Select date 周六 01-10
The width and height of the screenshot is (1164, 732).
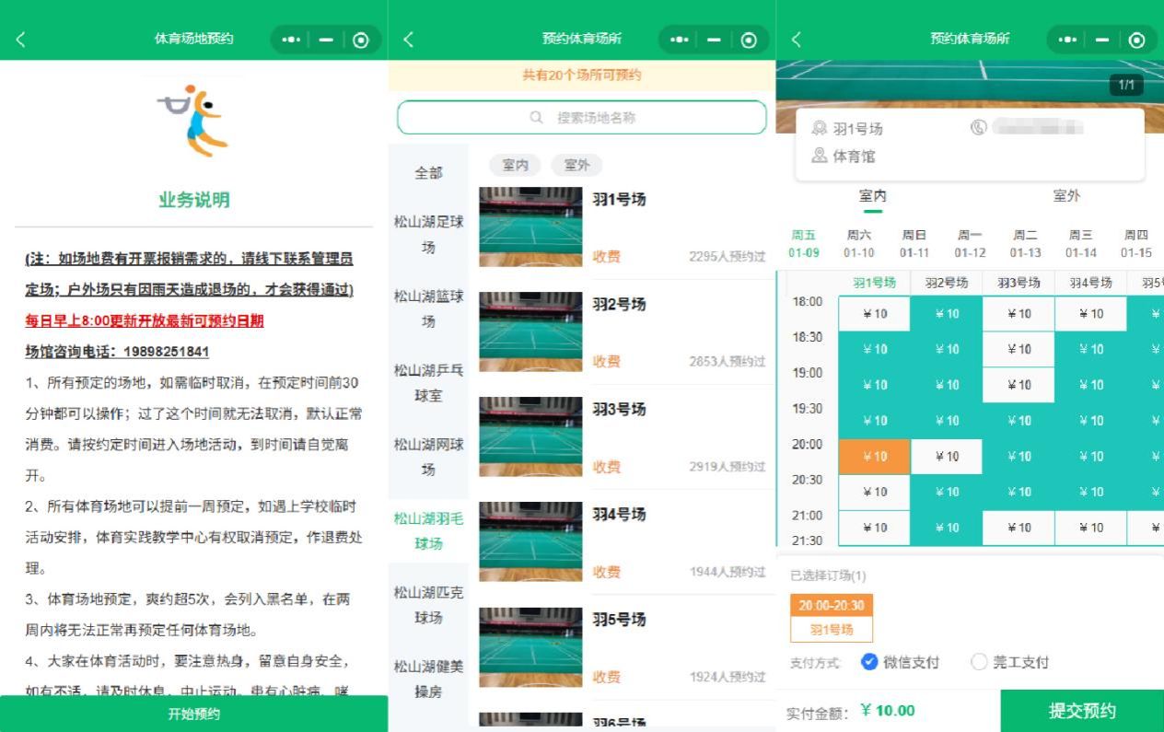(859, 244)
